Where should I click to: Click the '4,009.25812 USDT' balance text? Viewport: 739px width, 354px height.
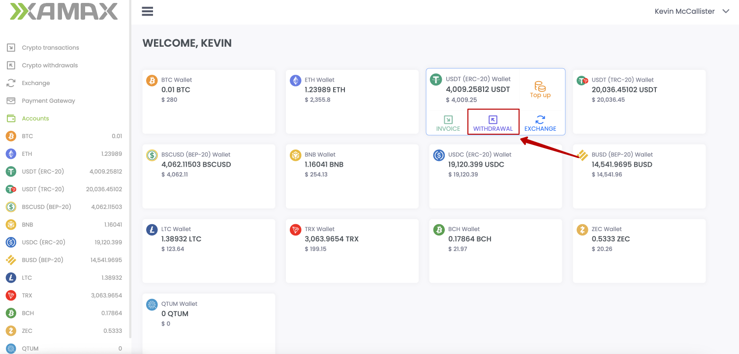tap(478, 89)
